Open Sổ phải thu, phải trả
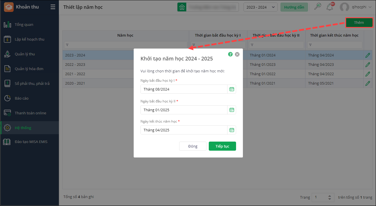This screenshot has height=206, width=376. point(30,84)
